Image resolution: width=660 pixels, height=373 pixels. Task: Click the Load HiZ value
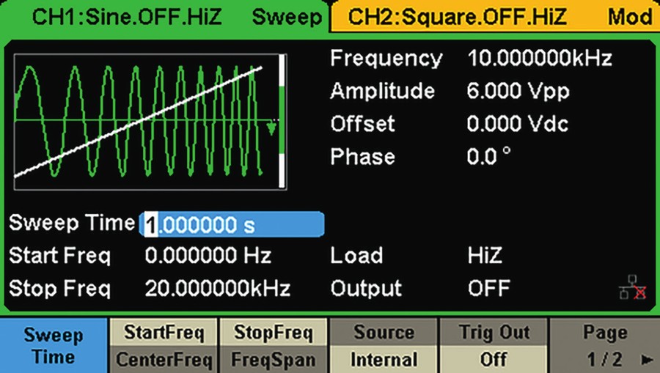[x=485, y=255]
